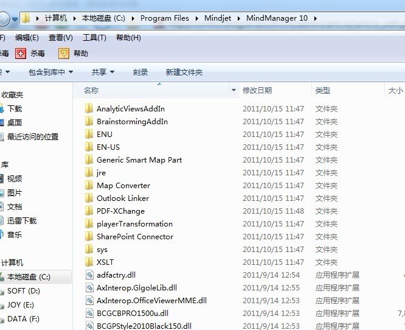Click the 杀毒 toolbar label
The width and height of the screenshot is (405, 330).
pos(38,54)
